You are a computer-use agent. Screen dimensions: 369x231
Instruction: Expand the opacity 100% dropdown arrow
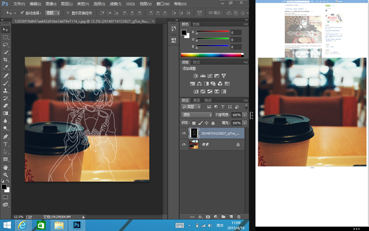pos(245,115)
